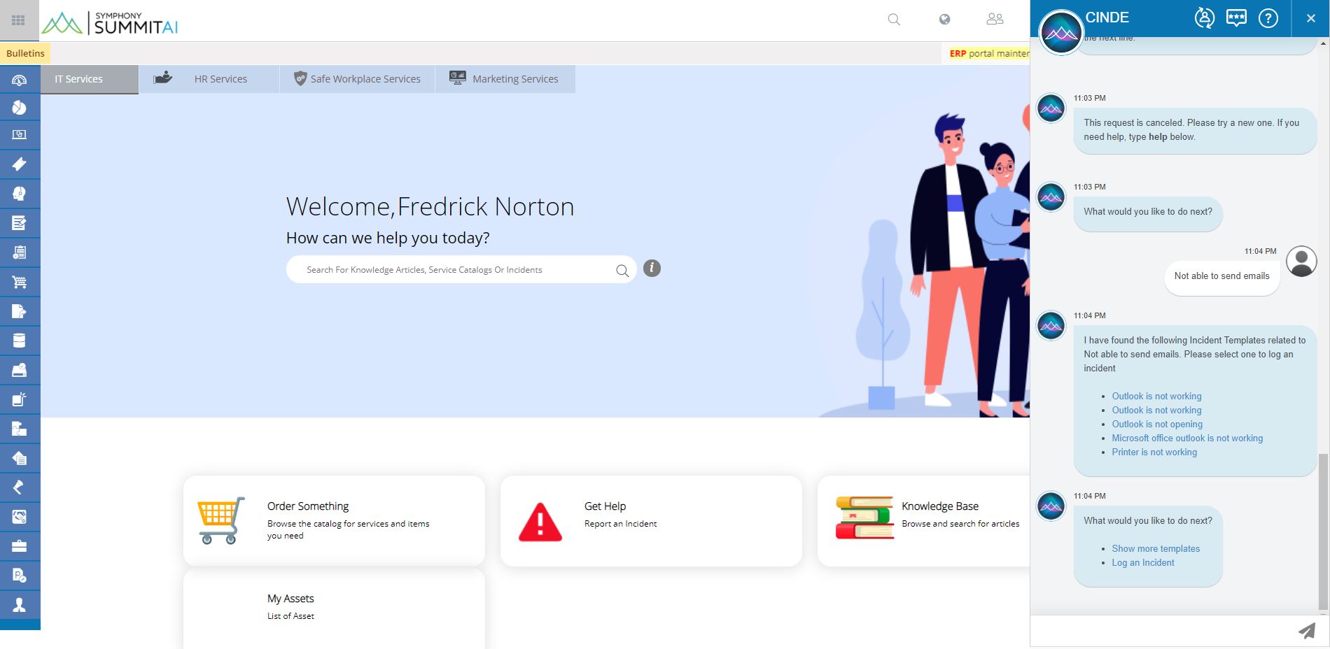The width and height of the screenshot is (1330, 649).
Task: Click the users group icon in header
Action: pos(995,20)
